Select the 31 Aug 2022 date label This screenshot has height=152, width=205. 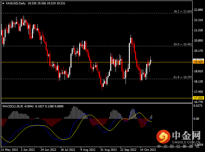click(x=108, y=150)
